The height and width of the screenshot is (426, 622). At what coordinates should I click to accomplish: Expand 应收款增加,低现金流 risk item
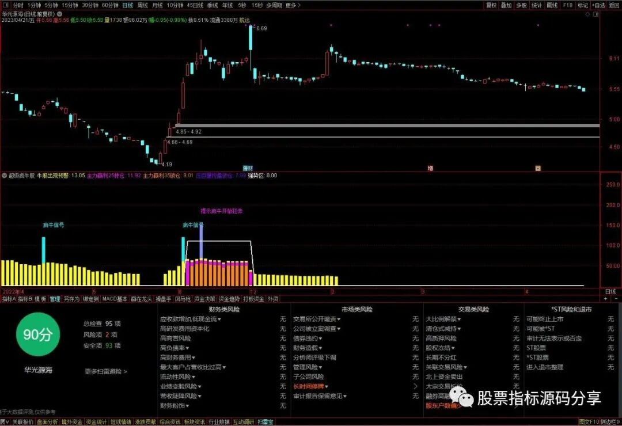pos(191,319)
